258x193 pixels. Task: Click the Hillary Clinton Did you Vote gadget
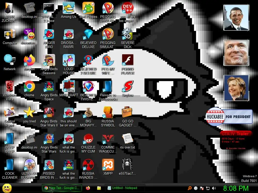236,88
